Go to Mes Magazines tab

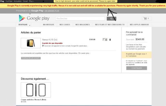click(x=82, y=25)
